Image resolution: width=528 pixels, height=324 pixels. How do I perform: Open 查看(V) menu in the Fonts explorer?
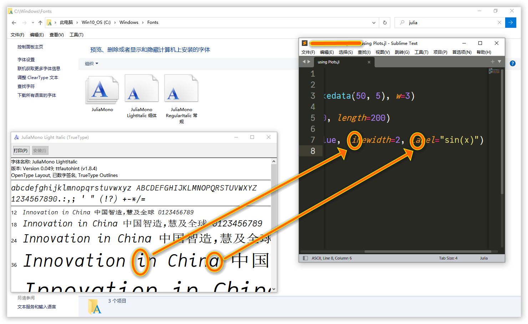[x=57, y=35]
